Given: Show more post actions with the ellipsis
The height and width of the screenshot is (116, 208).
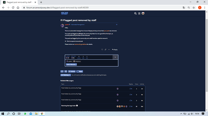Looking at the screenshot, I should tap(109, 50).
